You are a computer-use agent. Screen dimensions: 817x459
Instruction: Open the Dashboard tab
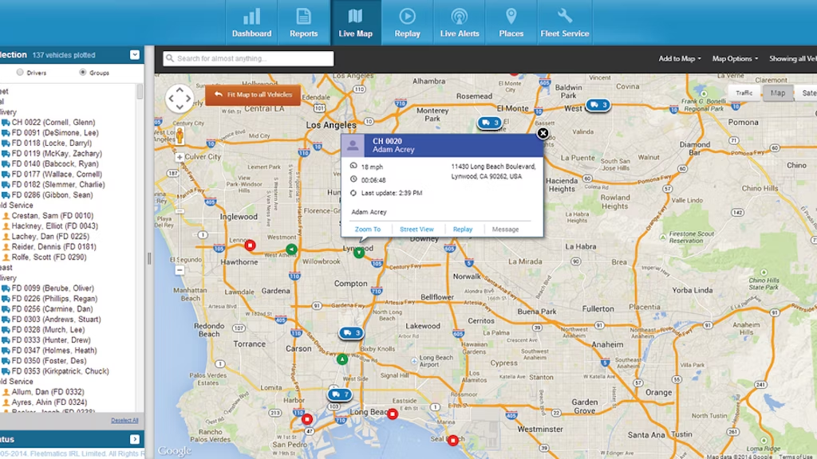[x=251, y=22]
